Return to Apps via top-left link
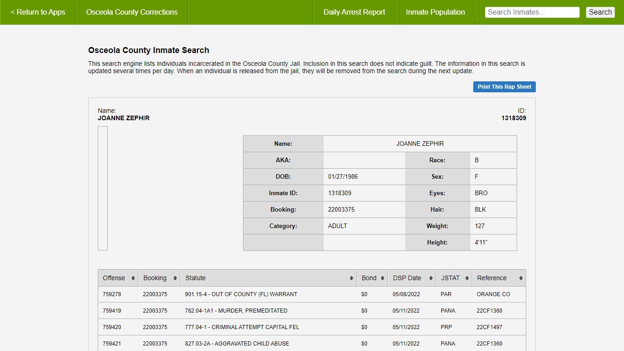Viewport: 624px width, 351px height. (38, 12)
